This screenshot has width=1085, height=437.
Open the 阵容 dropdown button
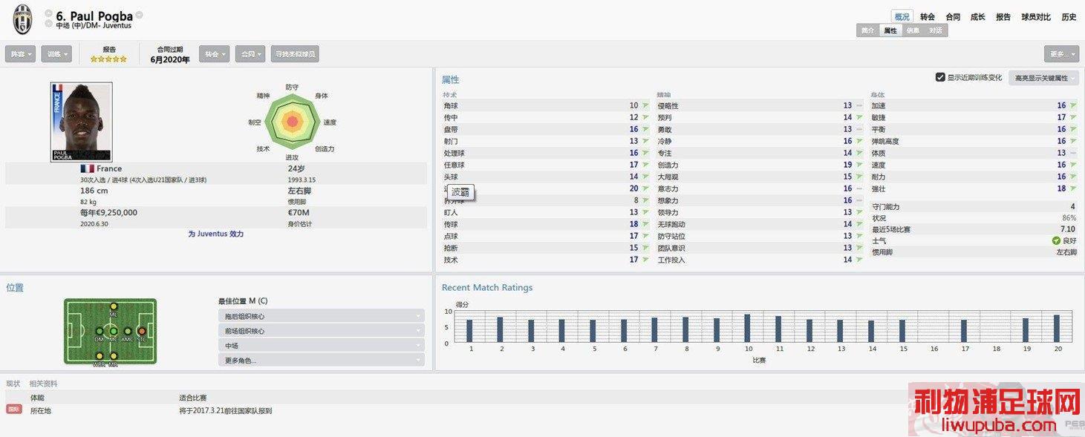click(x=20, y=54)
